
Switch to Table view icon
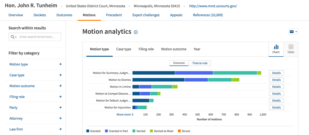coord(291,49)
